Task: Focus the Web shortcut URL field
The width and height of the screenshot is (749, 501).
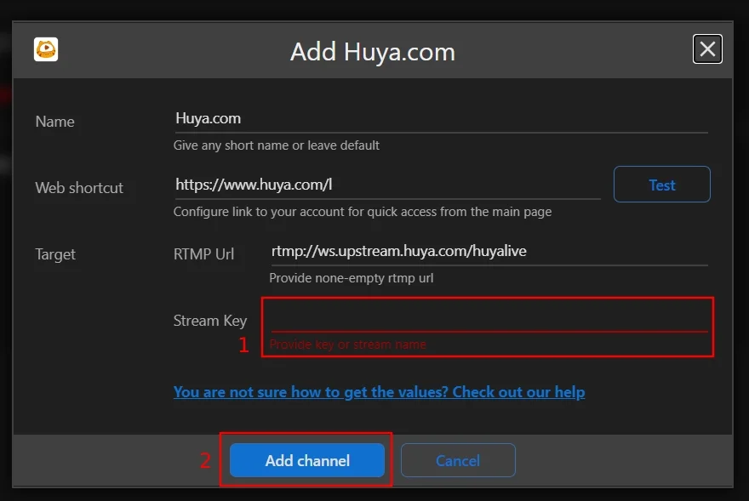Action: 387,184
